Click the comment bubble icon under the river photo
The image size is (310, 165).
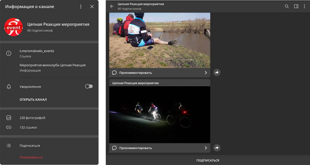pyautogui.click(x=114, y=73)
